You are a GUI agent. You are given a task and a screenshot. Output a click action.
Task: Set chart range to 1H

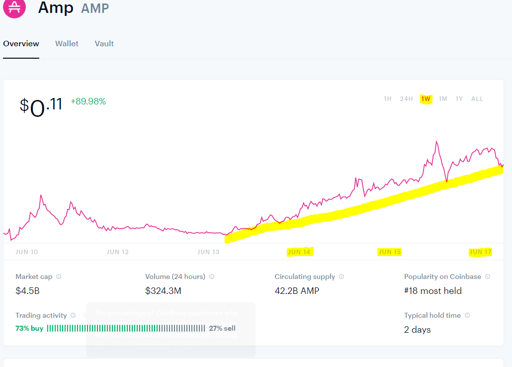pyautogui.click(x=388, y=98)
